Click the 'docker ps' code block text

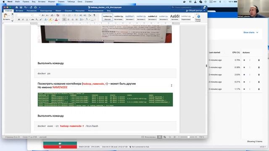44,73
